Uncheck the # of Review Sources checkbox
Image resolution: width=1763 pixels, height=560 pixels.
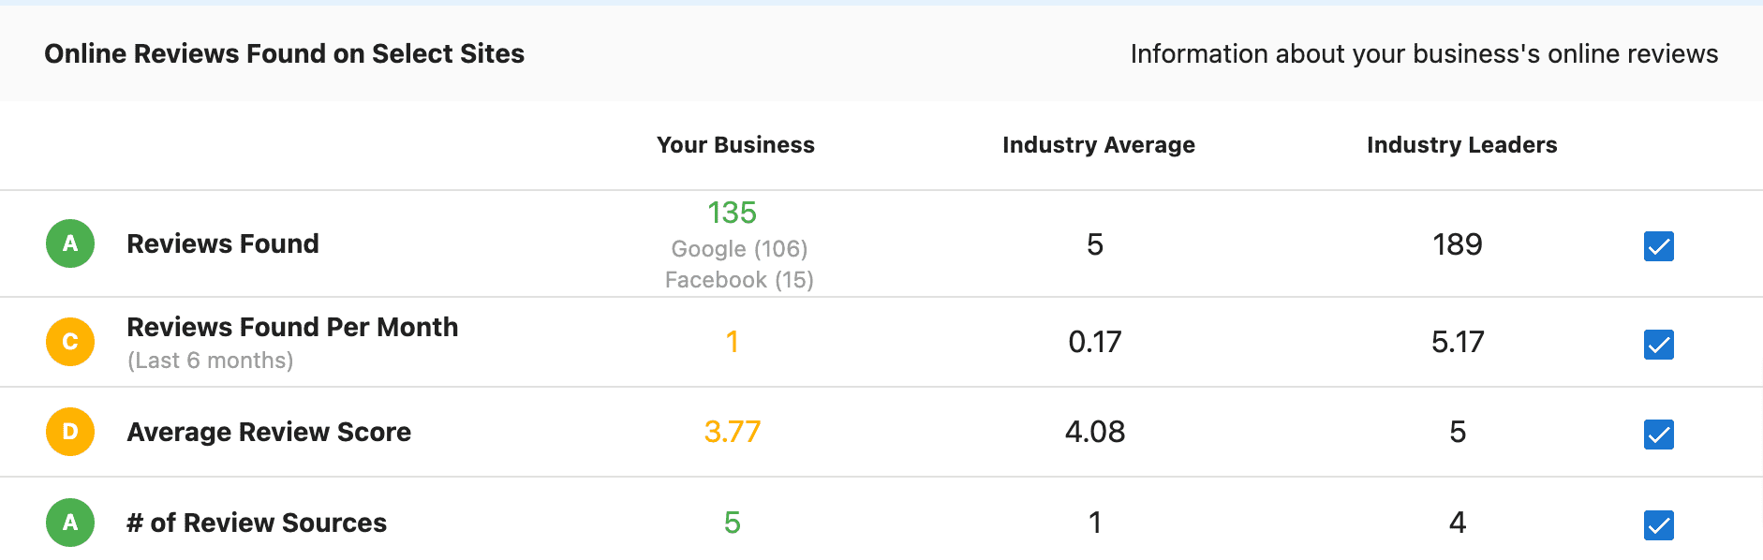(x=1657, y=525)
